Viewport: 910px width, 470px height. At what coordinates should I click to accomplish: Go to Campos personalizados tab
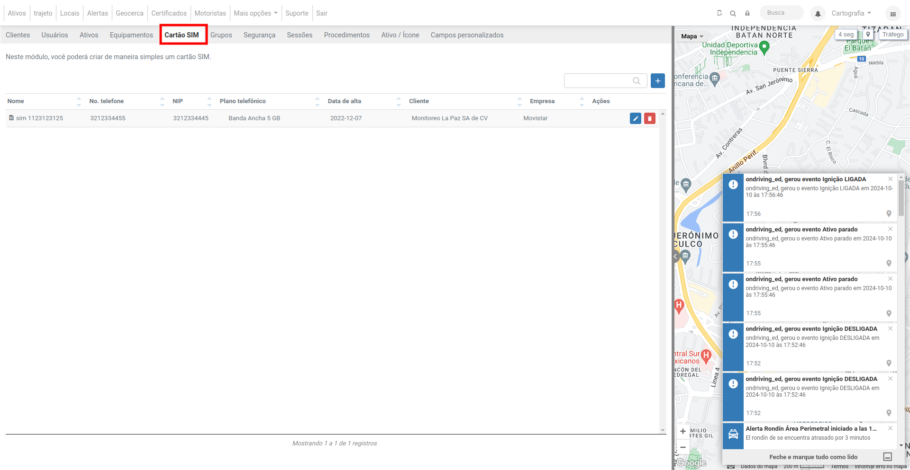coord(467,35)
